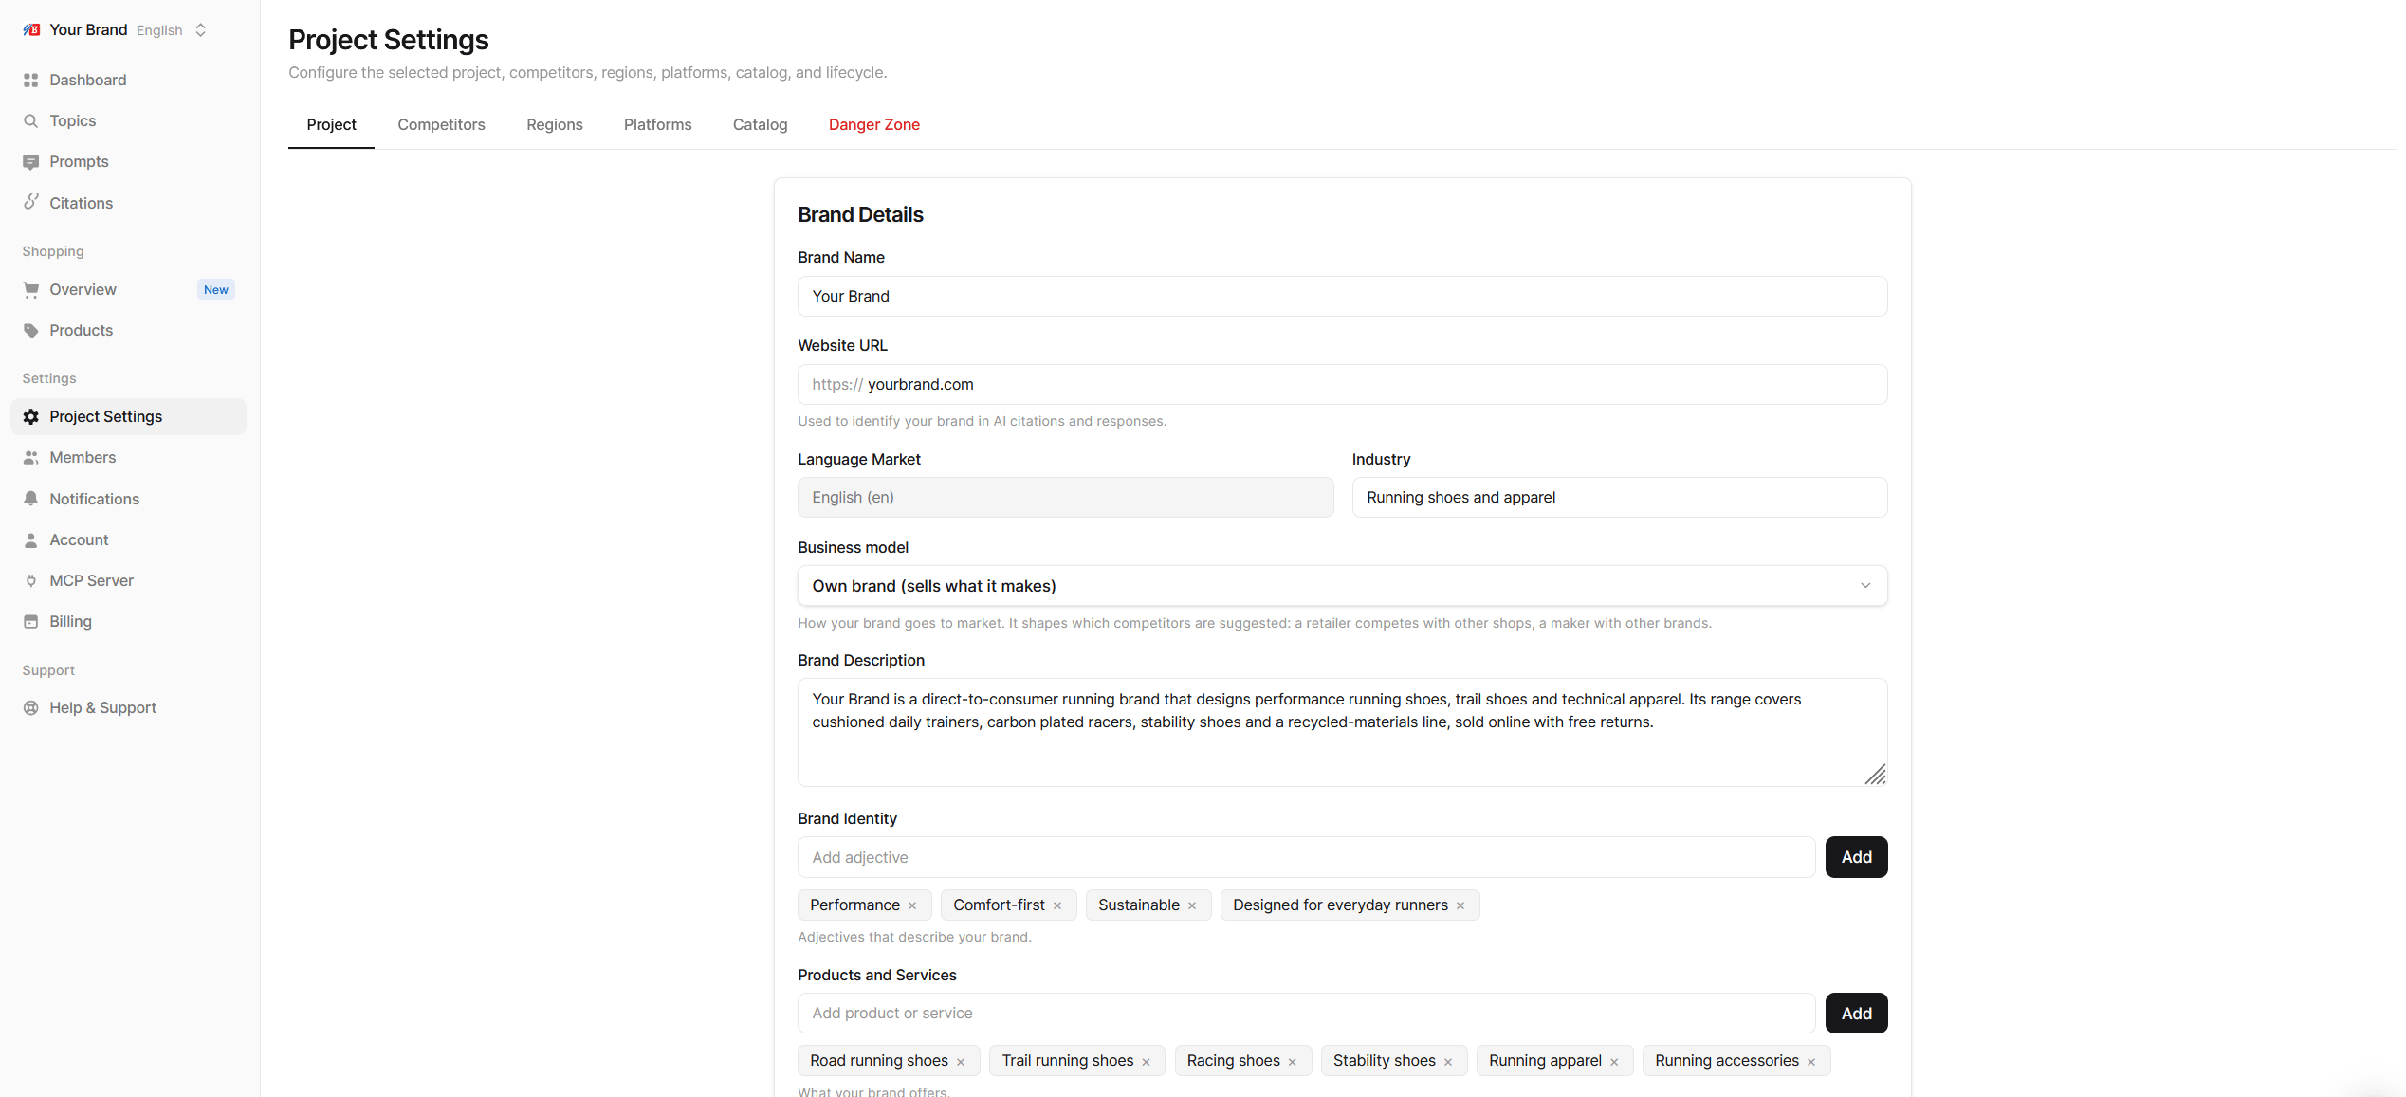Click the Help & Support lifebuoy icon
Image resolution: width=2406 pixels, height=1097 pixels.
[x=30, y=707]
